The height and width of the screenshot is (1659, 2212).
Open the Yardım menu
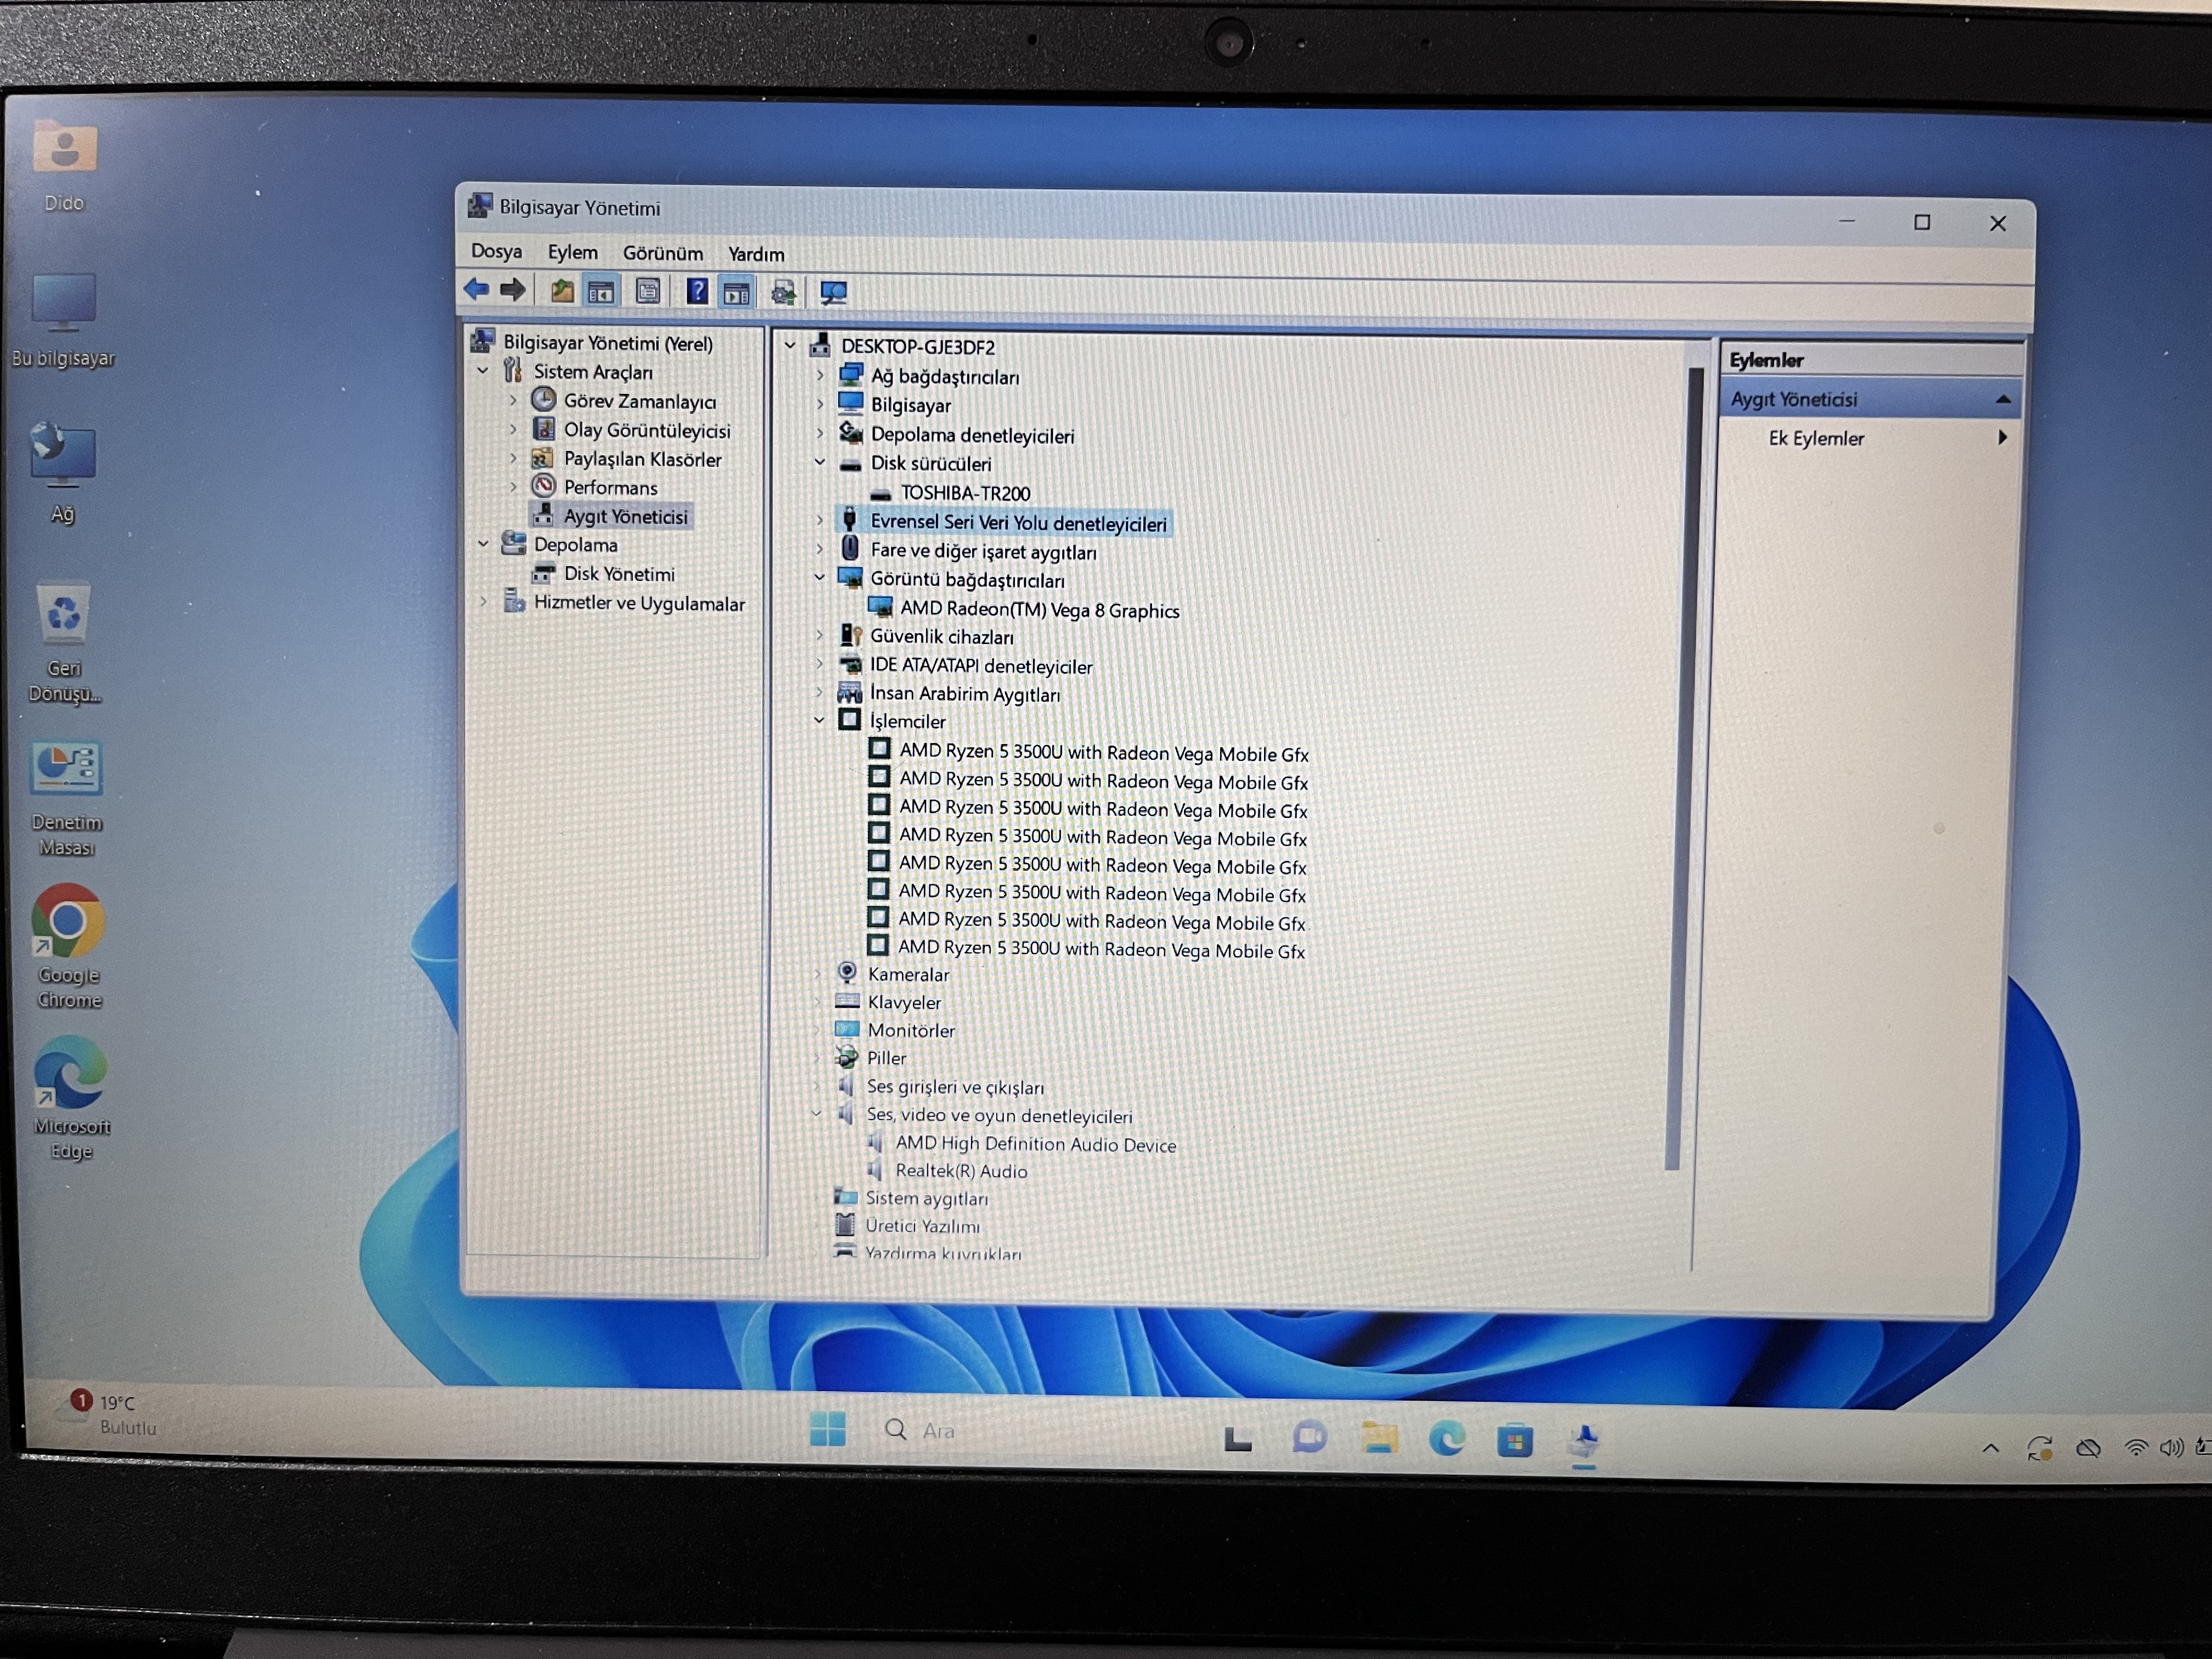[x=755, y=254]
